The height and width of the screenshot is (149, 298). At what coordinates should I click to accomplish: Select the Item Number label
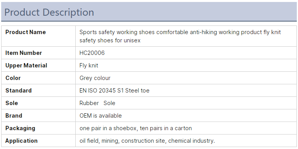click(x=24, y=53)
